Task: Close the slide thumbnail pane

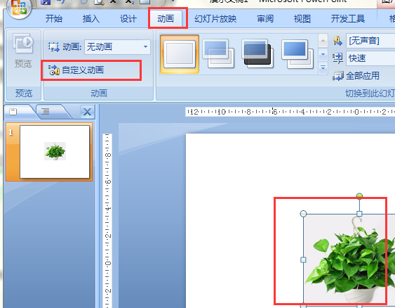Action: click(87, 112)
